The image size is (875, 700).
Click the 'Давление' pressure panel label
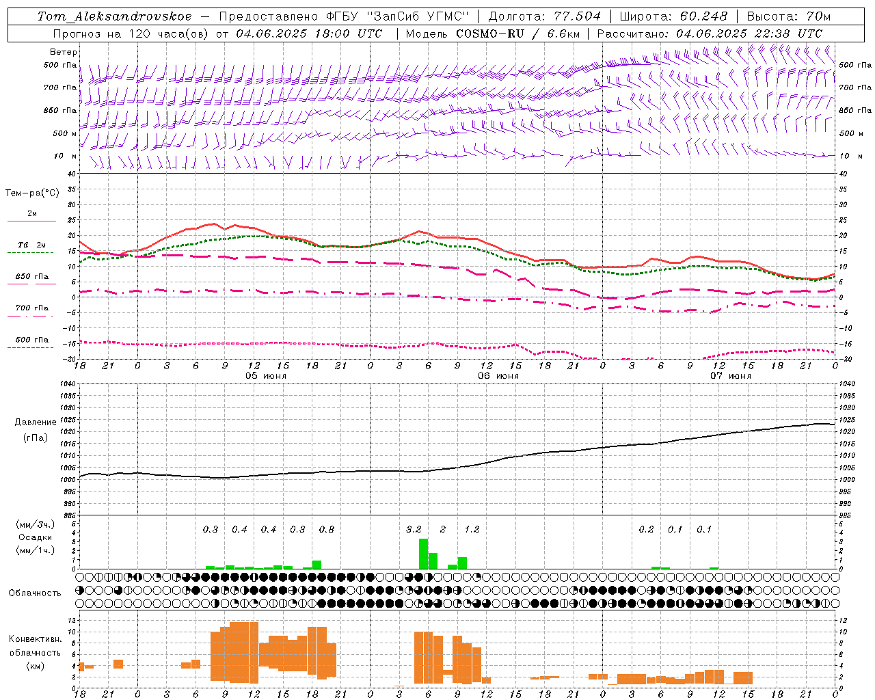tap(36, 422)
